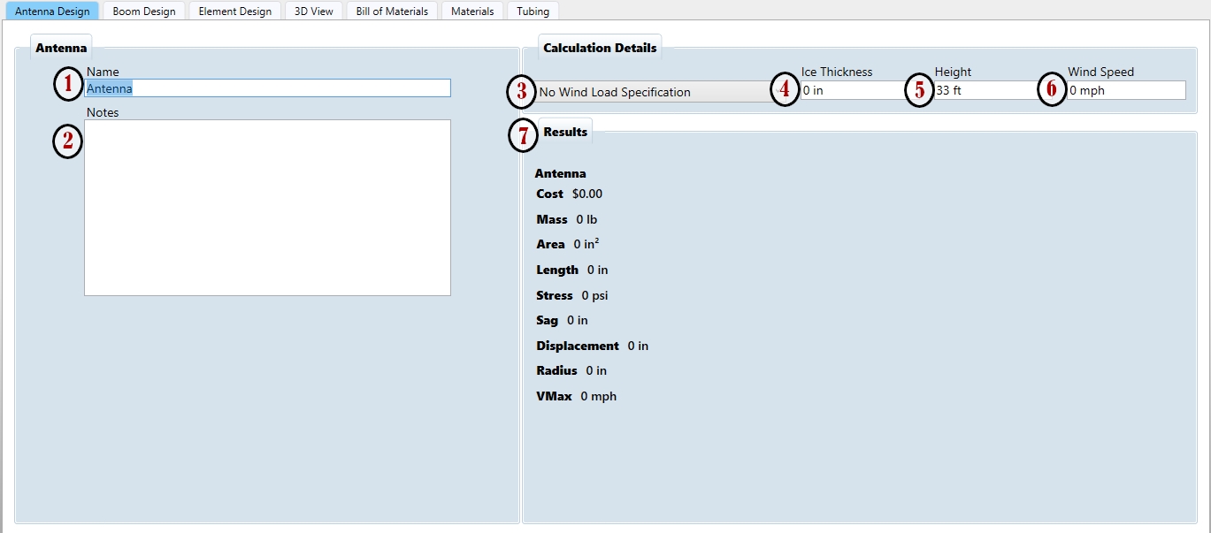The height and width of the screenshot is (533, 1211).
Task: Click the number 1 marker beside Name
Action: (67, 84)
